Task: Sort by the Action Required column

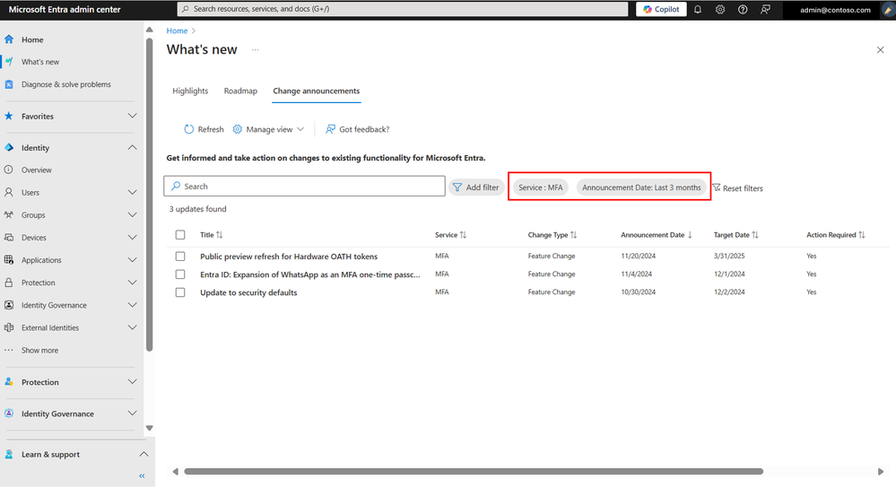Action: [835, 235]
